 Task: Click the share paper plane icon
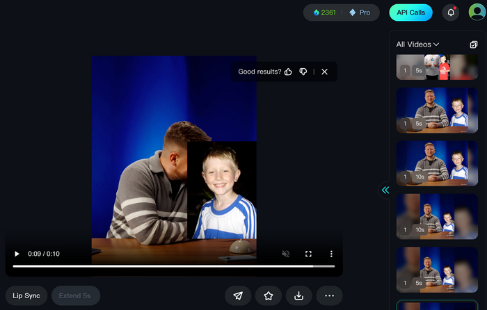tap(238, 295)
